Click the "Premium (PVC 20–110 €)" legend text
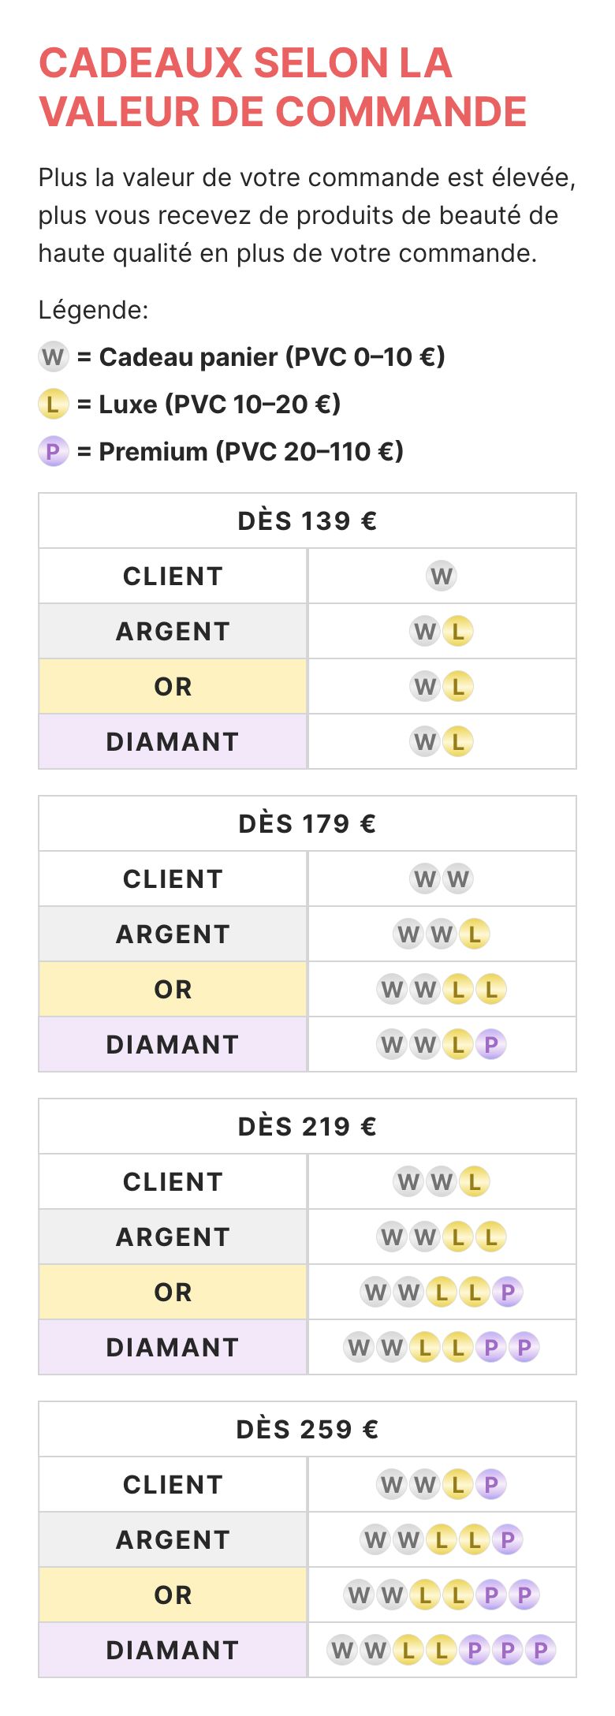 (x=251, y=452)
